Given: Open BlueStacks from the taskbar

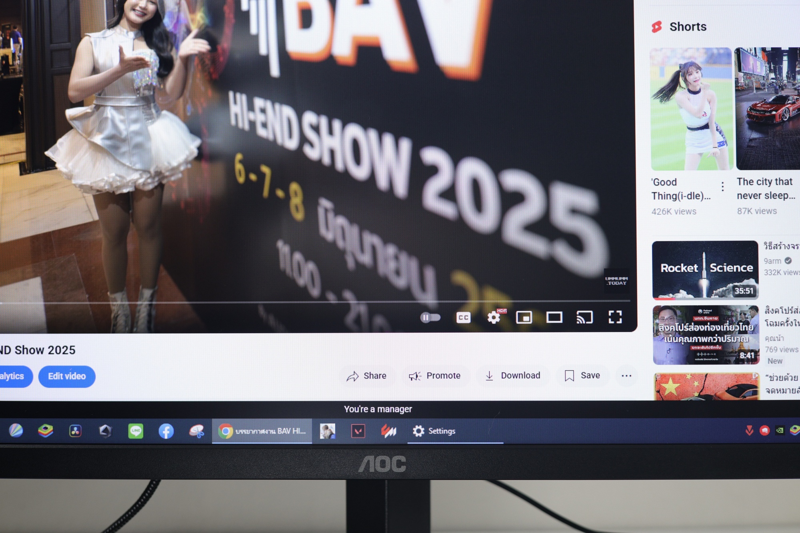Looking at the screenshot, I should point(46,431).
